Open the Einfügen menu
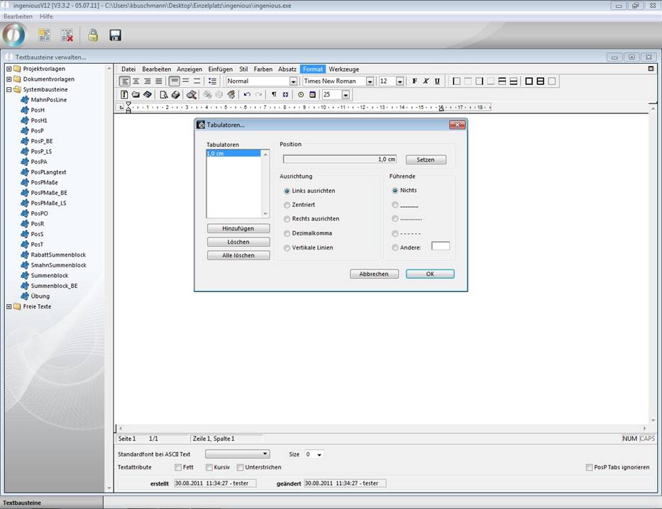662x509 pixels. (x=220, y=69)
